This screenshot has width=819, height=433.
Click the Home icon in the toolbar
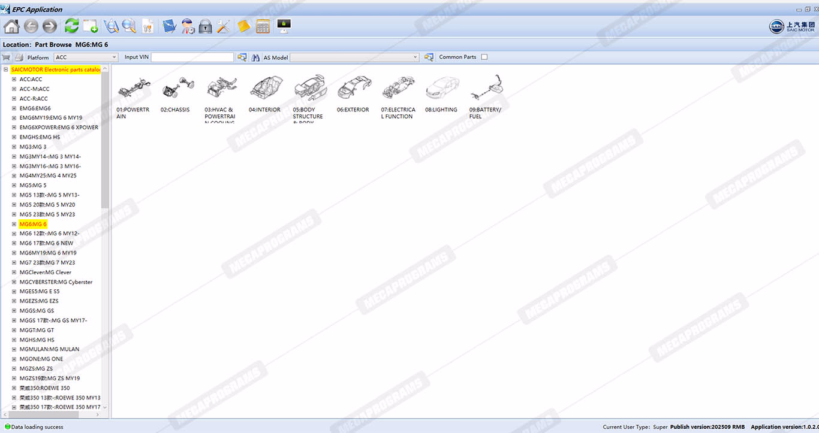tap(11, 26)
